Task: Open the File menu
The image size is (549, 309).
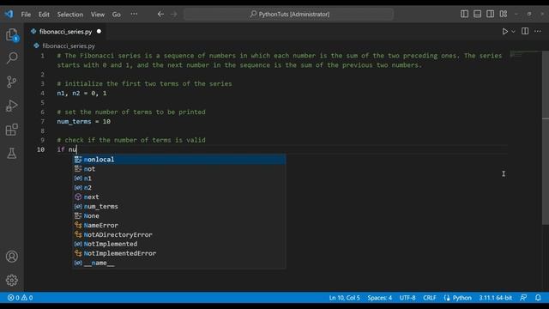Action: (x=26, y=15)
